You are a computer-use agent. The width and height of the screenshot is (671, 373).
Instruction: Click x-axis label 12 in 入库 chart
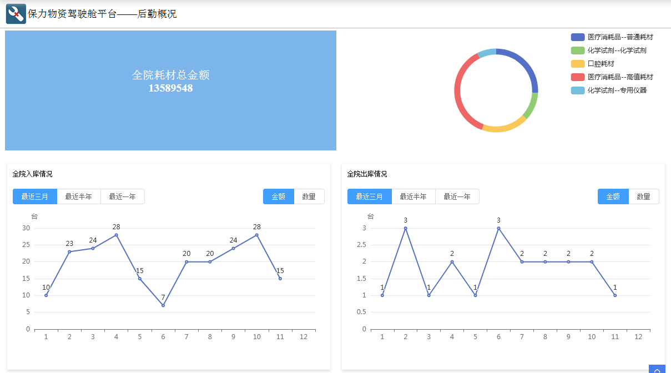[304, 337]
